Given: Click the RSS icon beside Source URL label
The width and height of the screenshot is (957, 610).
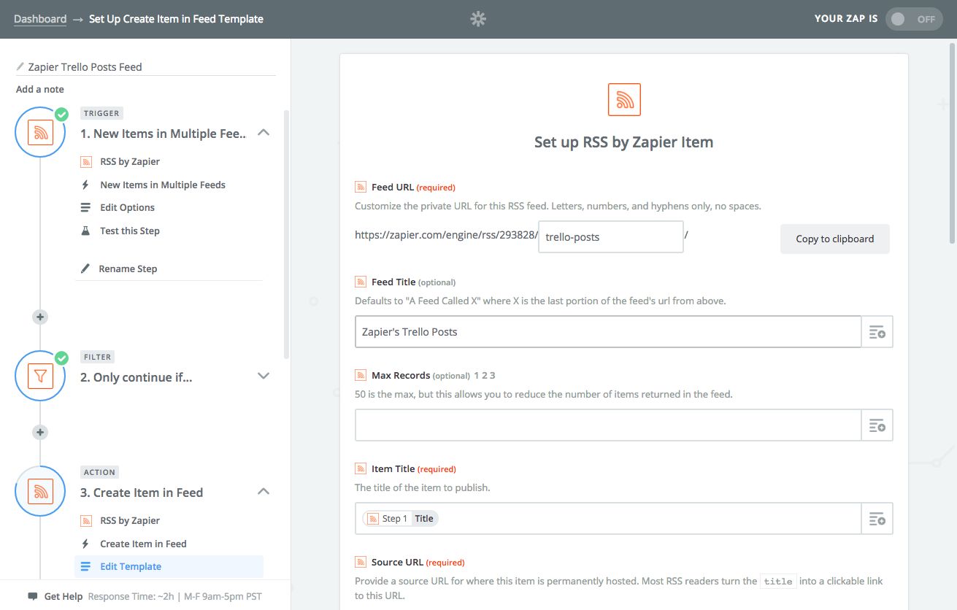Looking at the screenshot, I should (x=361, y=562).
